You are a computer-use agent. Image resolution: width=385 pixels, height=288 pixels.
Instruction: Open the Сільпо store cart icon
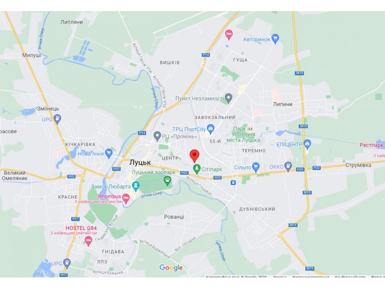(x=256, y=167)
